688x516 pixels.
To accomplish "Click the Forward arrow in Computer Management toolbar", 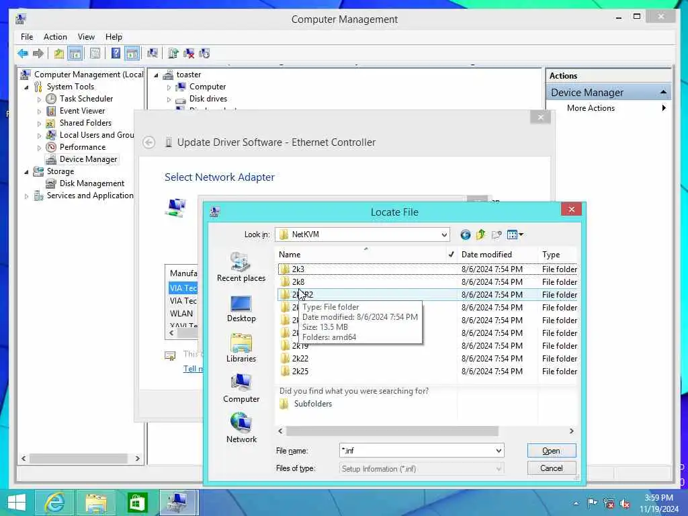I will pyautogui.click(x=38, y=54).
